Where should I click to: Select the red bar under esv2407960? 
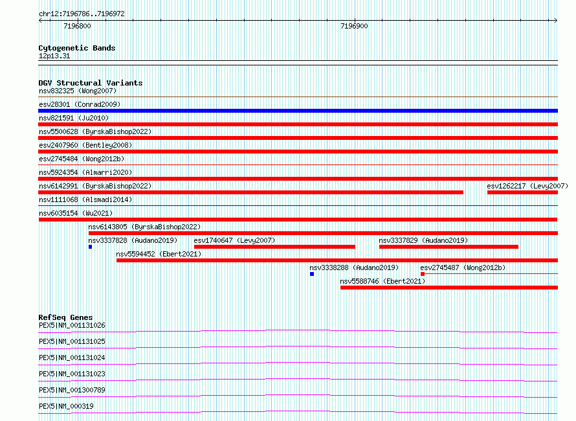tap(298, 152)
